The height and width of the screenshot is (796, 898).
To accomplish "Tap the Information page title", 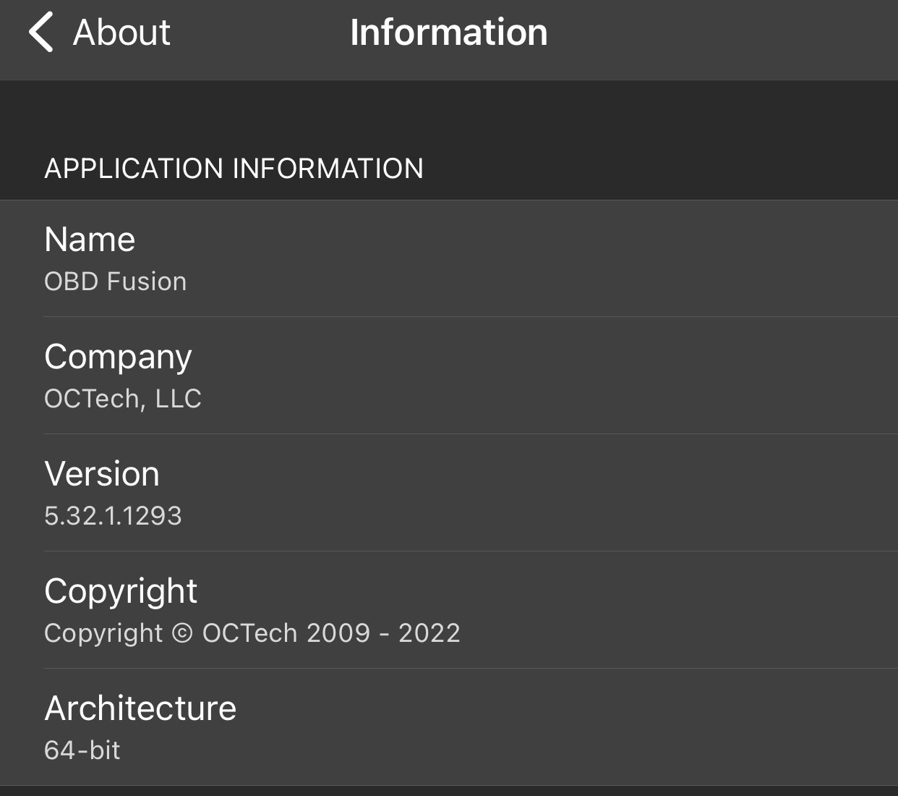I will (x=449, y=33).
